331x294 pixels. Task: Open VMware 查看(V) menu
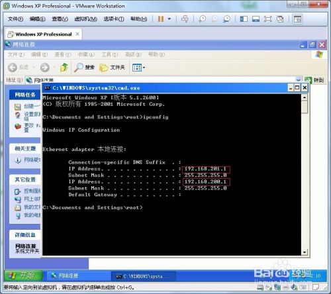(x=60, y=19)
